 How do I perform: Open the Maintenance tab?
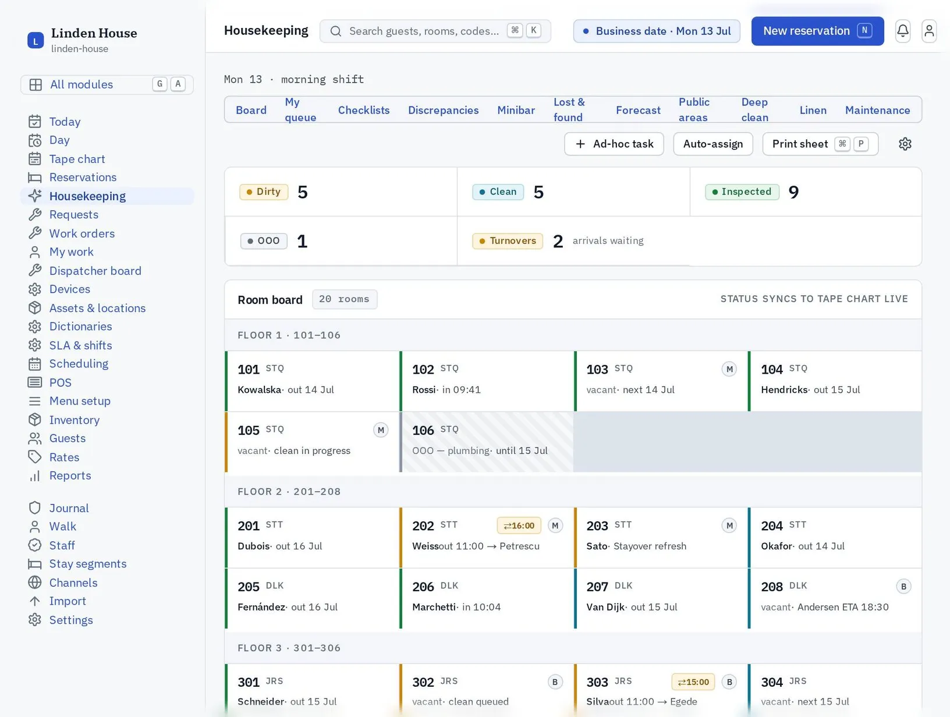[877, 110]
